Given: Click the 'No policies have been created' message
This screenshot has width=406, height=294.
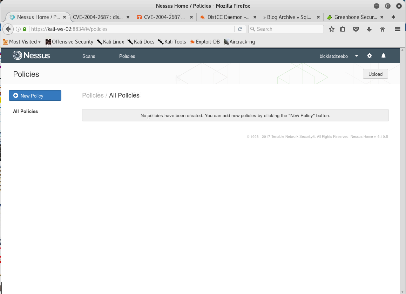Looking at the screenshot, I should pyautogui.click(x=235, y=115).
